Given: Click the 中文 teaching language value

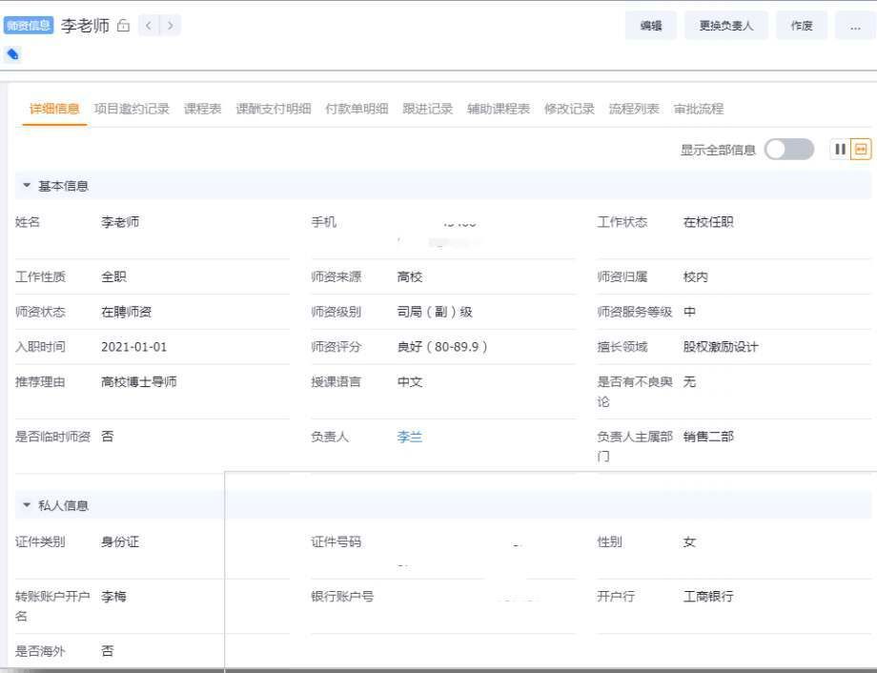Looking at the screenshot, I should (409, 381).
